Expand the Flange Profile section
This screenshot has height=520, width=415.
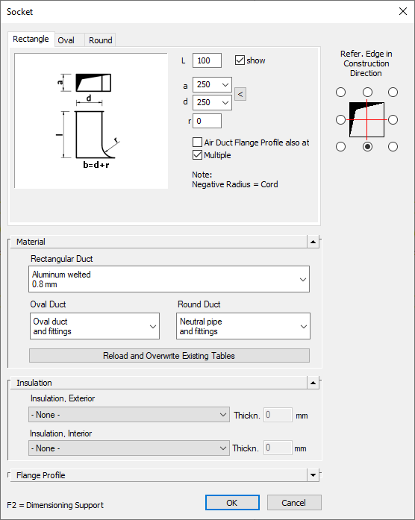(x=313, y=475)
